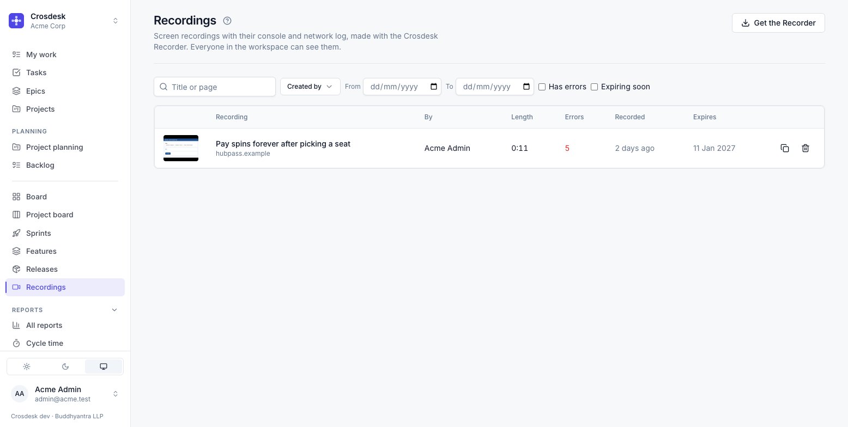Collapse the Reports section
848x427 pixels.
pyautogui.click(x=114, y=310)
